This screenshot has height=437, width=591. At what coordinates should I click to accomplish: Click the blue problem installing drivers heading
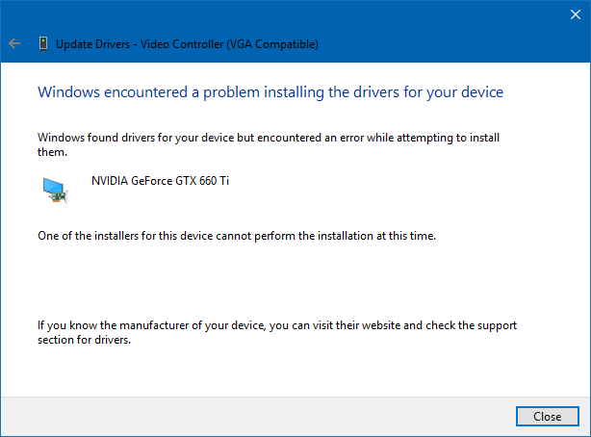pos(270,92)
